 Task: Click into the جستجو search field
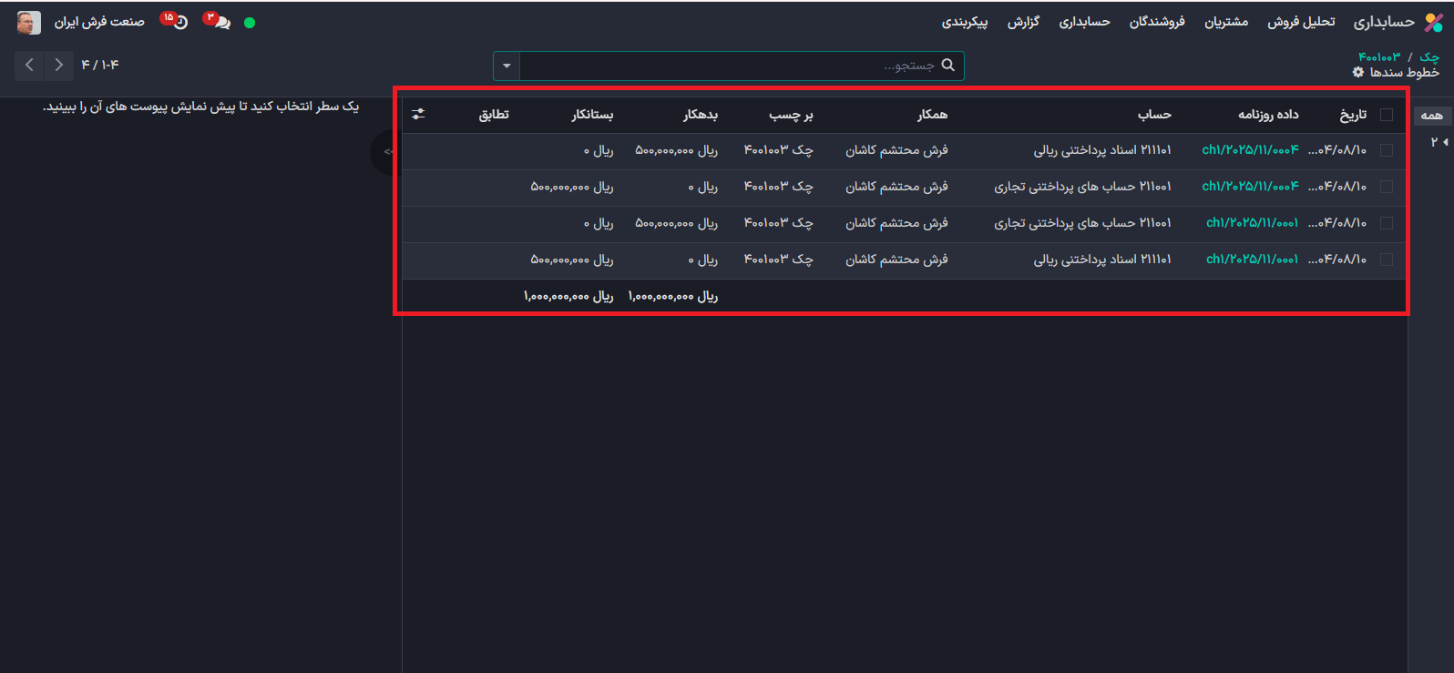point(729,66)
